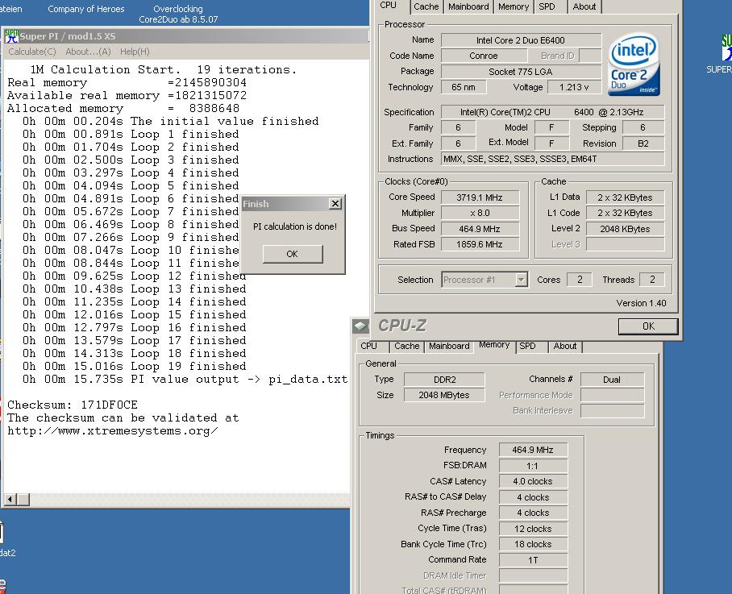Click the memory Size 2048 MBytes field
The width and height of the screenshot is (732, 594).
point(444,395)
